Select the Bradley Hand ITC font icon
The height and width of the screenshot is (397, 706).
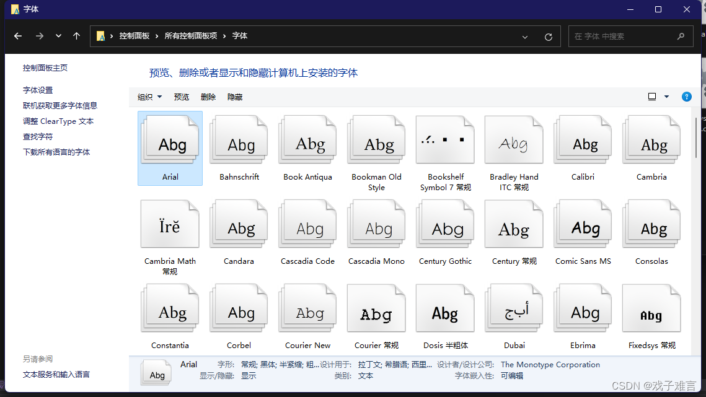tap(514, 140)
